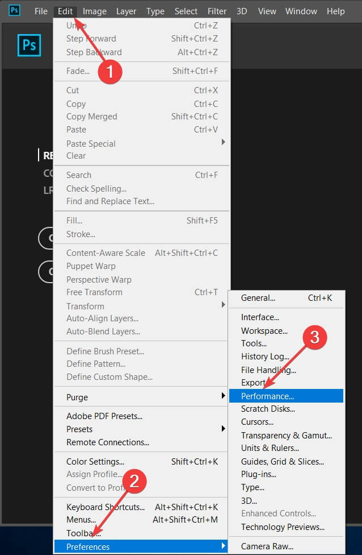Open the Help menu

(335, 11)
